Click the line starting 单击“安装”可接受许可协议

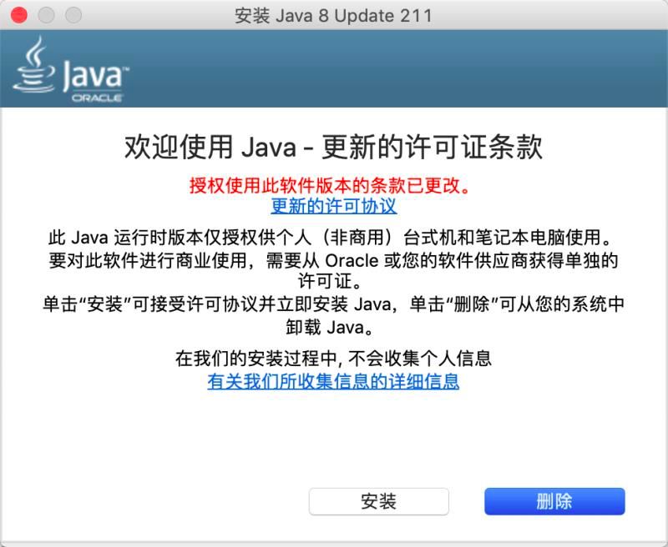[x=333, y=304]
